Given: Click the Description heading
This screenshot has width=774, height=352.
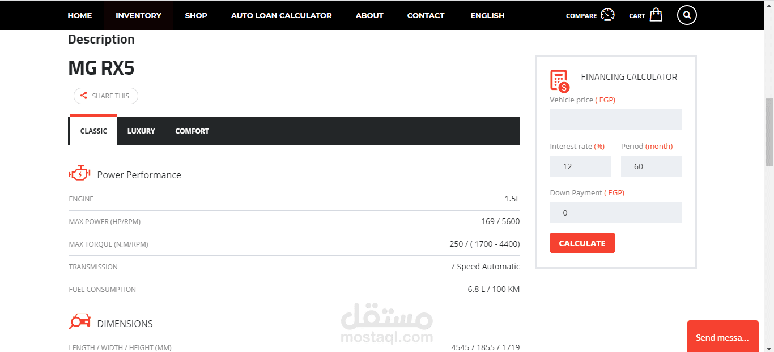Looking at the screenshot, I should tap(101, 40).
